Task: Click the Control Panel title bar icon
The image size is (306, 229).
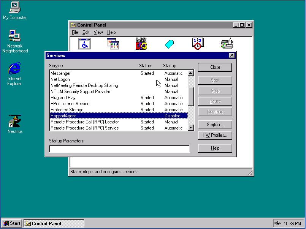Action: [x=73, y=25]
